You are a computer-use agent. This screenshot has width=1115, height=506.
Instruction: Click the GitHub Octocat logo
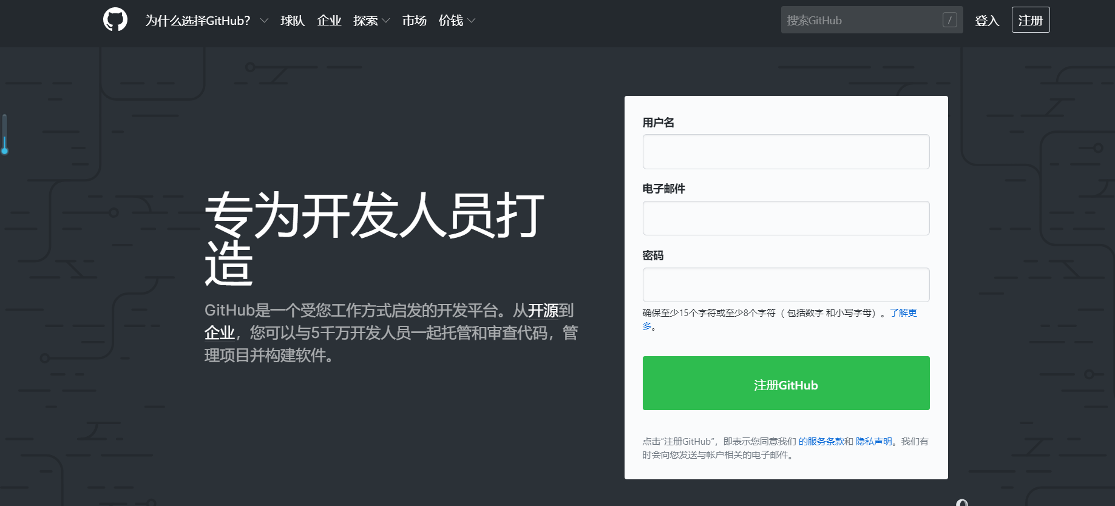[x=115, y=19]
